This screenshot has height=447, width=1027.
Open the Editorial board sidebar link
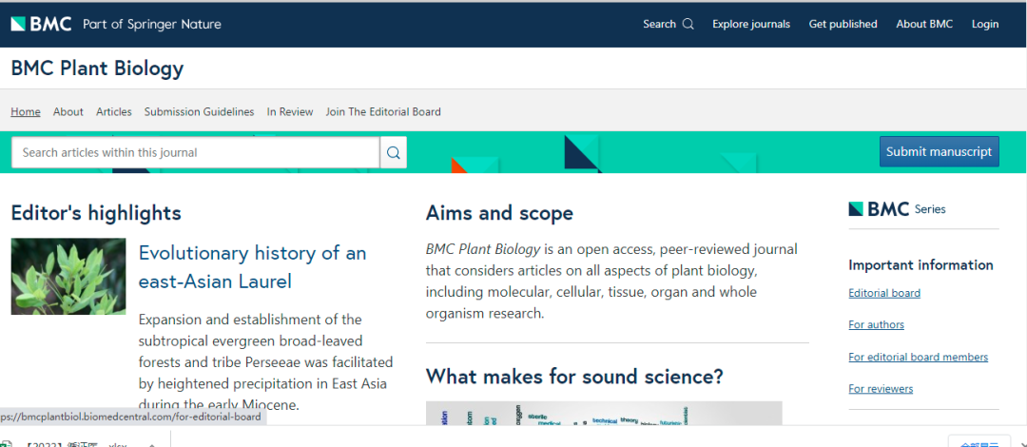click(884, 293)
